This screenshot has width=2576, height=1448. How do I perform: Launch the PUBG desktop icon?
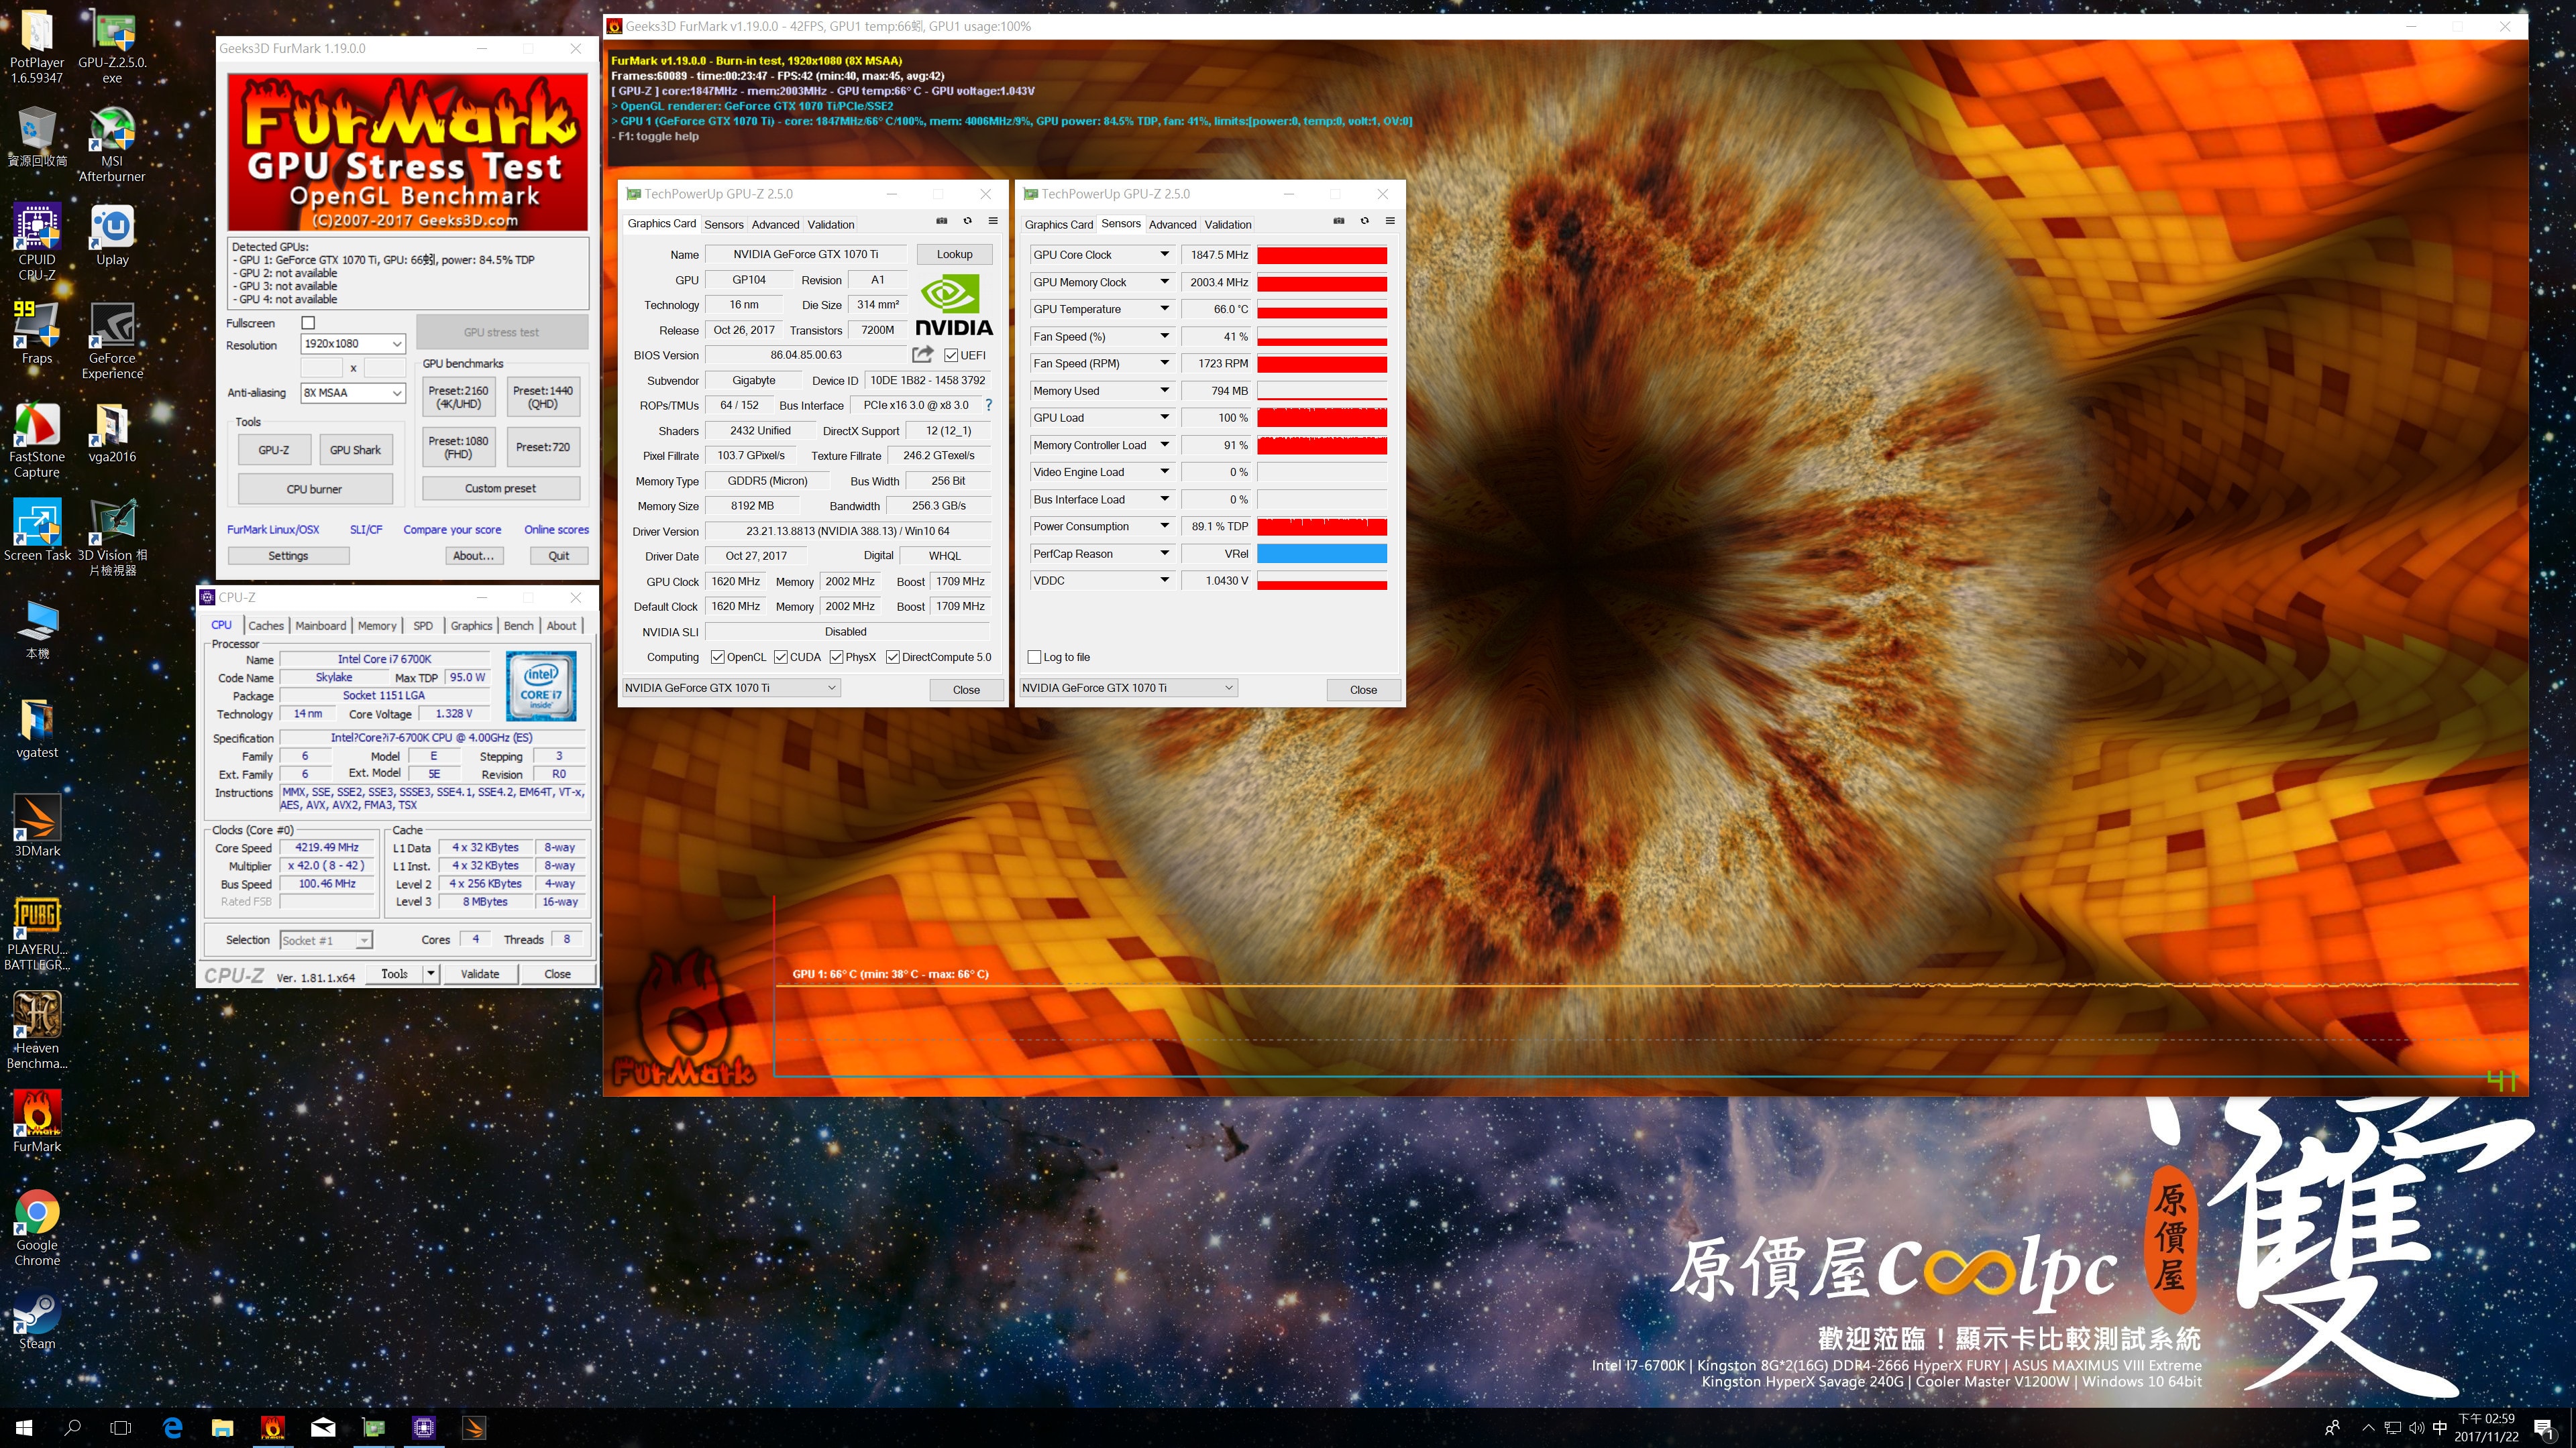(37, 933)
